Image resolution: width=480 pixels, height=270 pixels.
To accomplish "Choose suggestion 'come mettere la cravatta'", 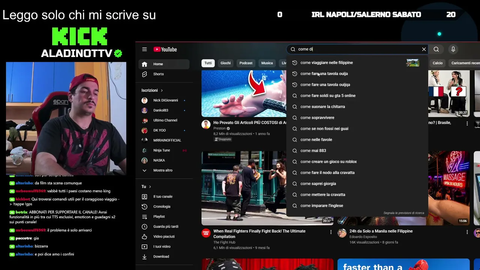I will [356, 195].
